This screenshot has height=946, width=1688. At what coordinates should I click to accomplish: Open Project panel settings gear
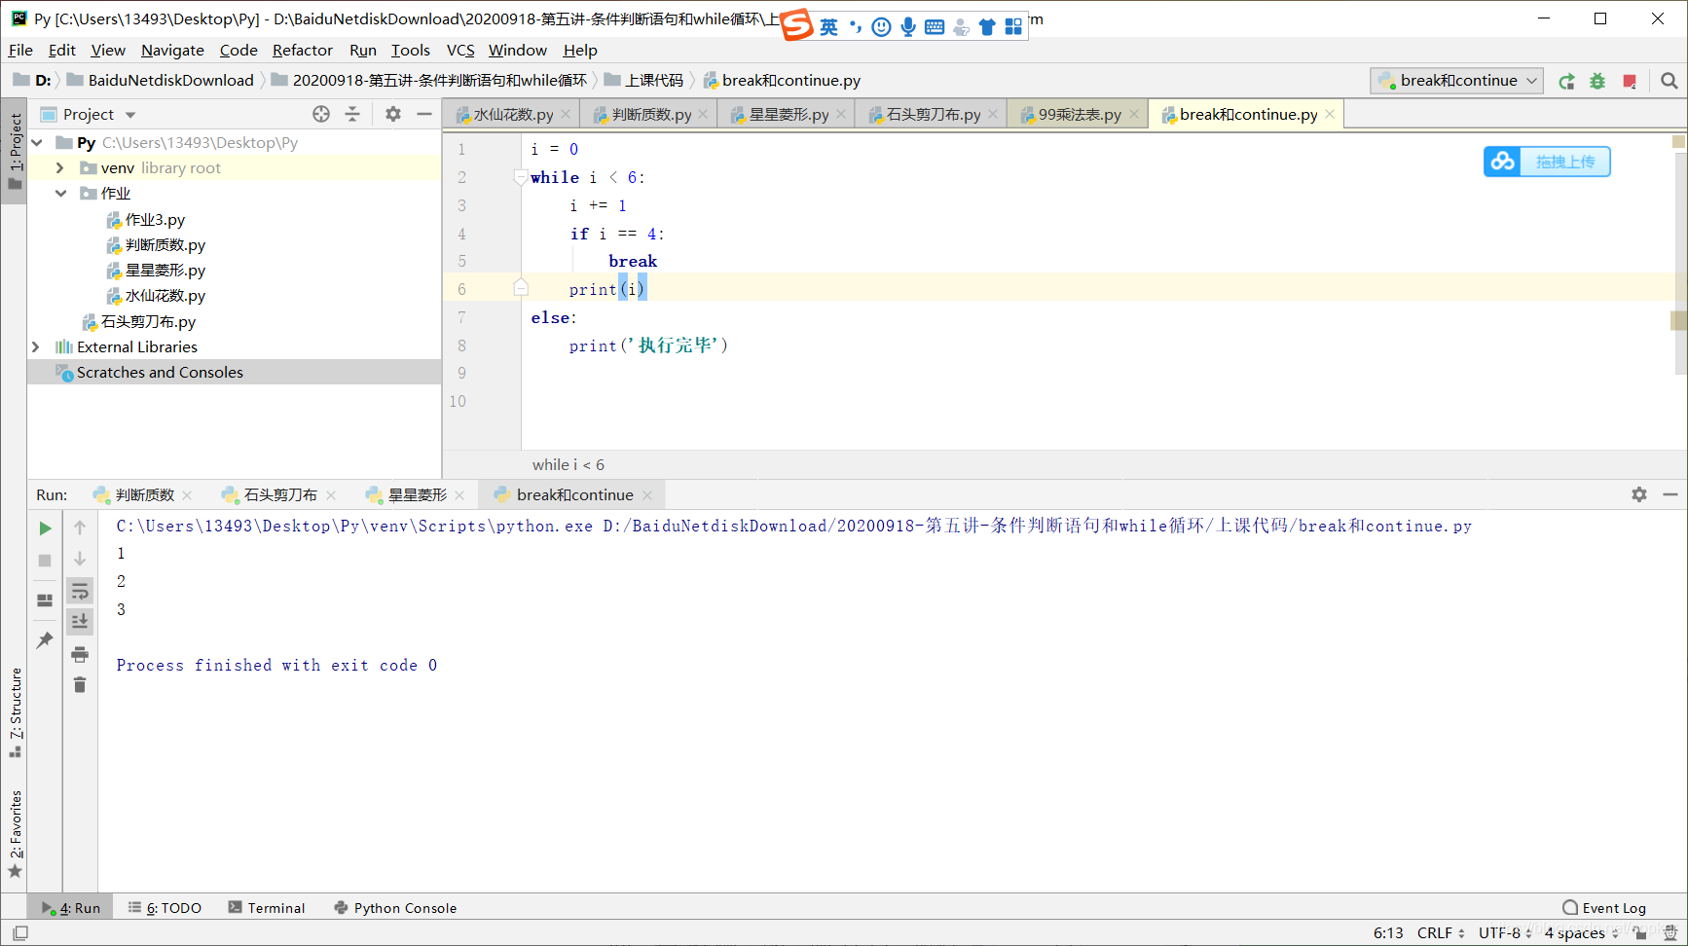pyautogui.click(x=393, y=115)
